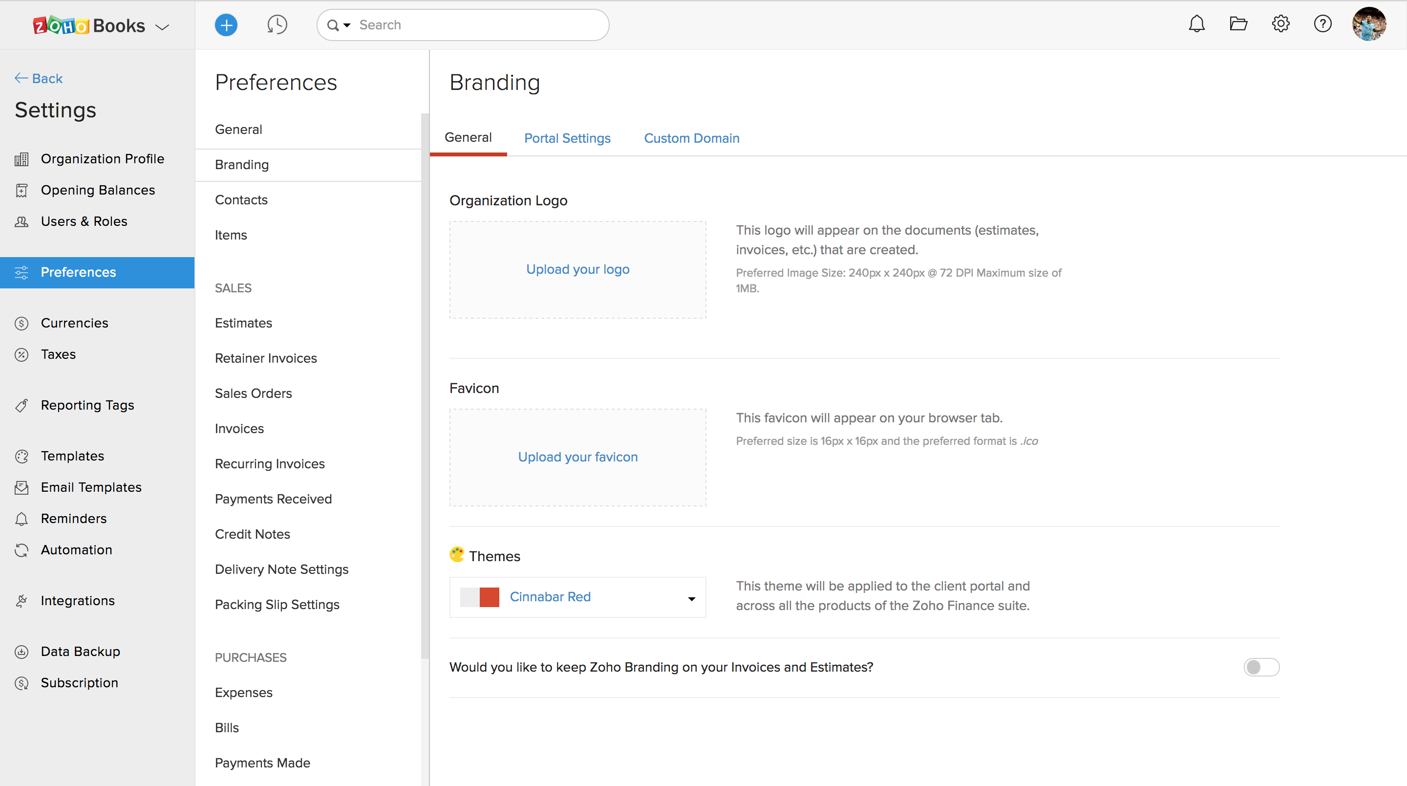The height and width of the screenshot is (786, 1407).
Task: Click the Reminders bell icon in sidebar
Action: coord(21,519)
